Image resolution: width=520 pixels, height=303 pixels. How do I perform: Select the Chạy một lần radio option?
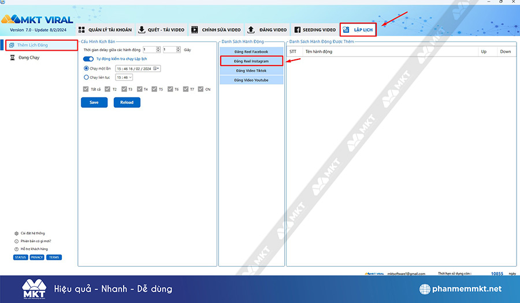[86, 69]
